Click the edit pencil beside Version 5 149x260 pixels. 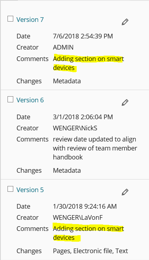click(125, 192)
